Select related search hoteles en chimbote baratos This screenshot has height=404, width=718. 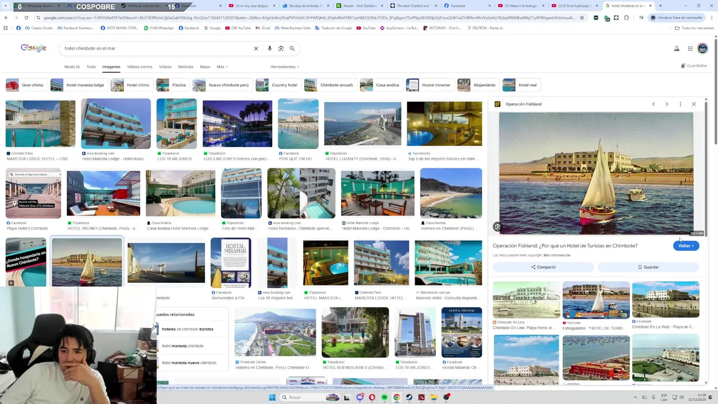(187, 329)
